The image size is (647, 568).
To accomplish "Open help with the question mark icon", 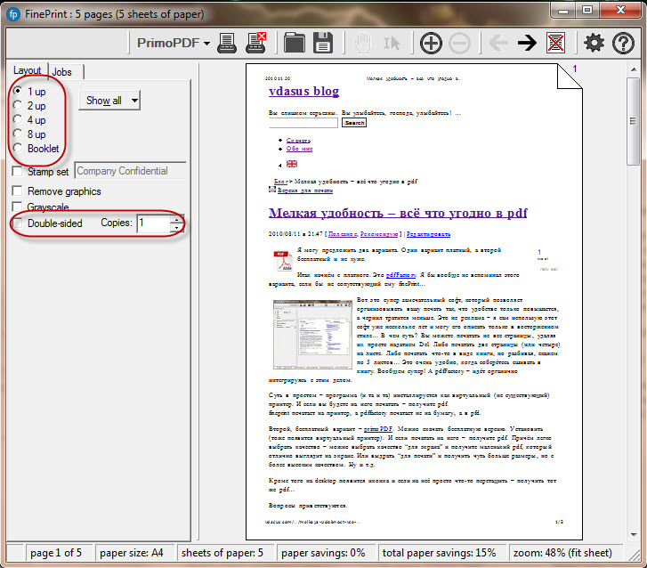I will [x=624, y=42].
